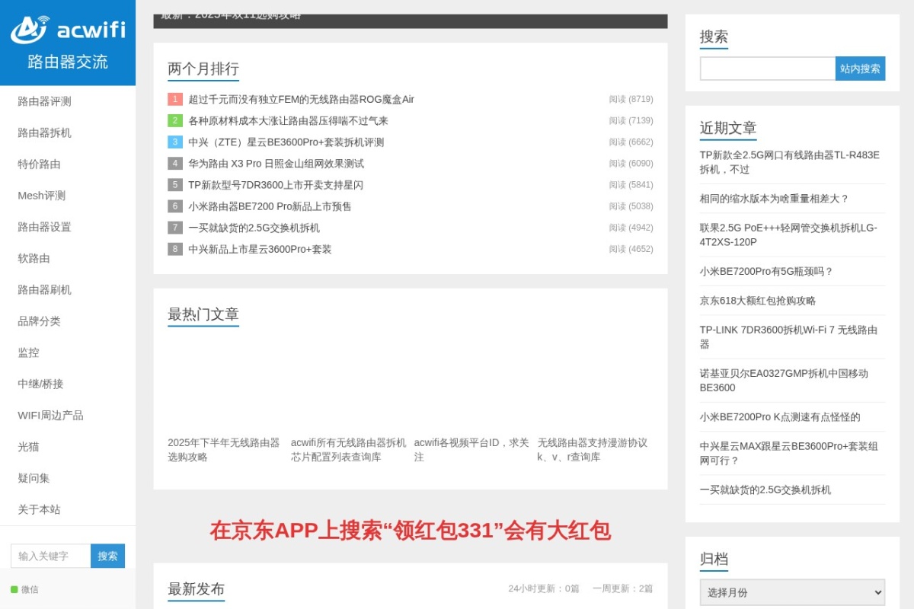Screen dimensions: 914x609
Task: Open the 选择月份 archive dropdown
Action: pyautogui.click(x=792, y=592)
